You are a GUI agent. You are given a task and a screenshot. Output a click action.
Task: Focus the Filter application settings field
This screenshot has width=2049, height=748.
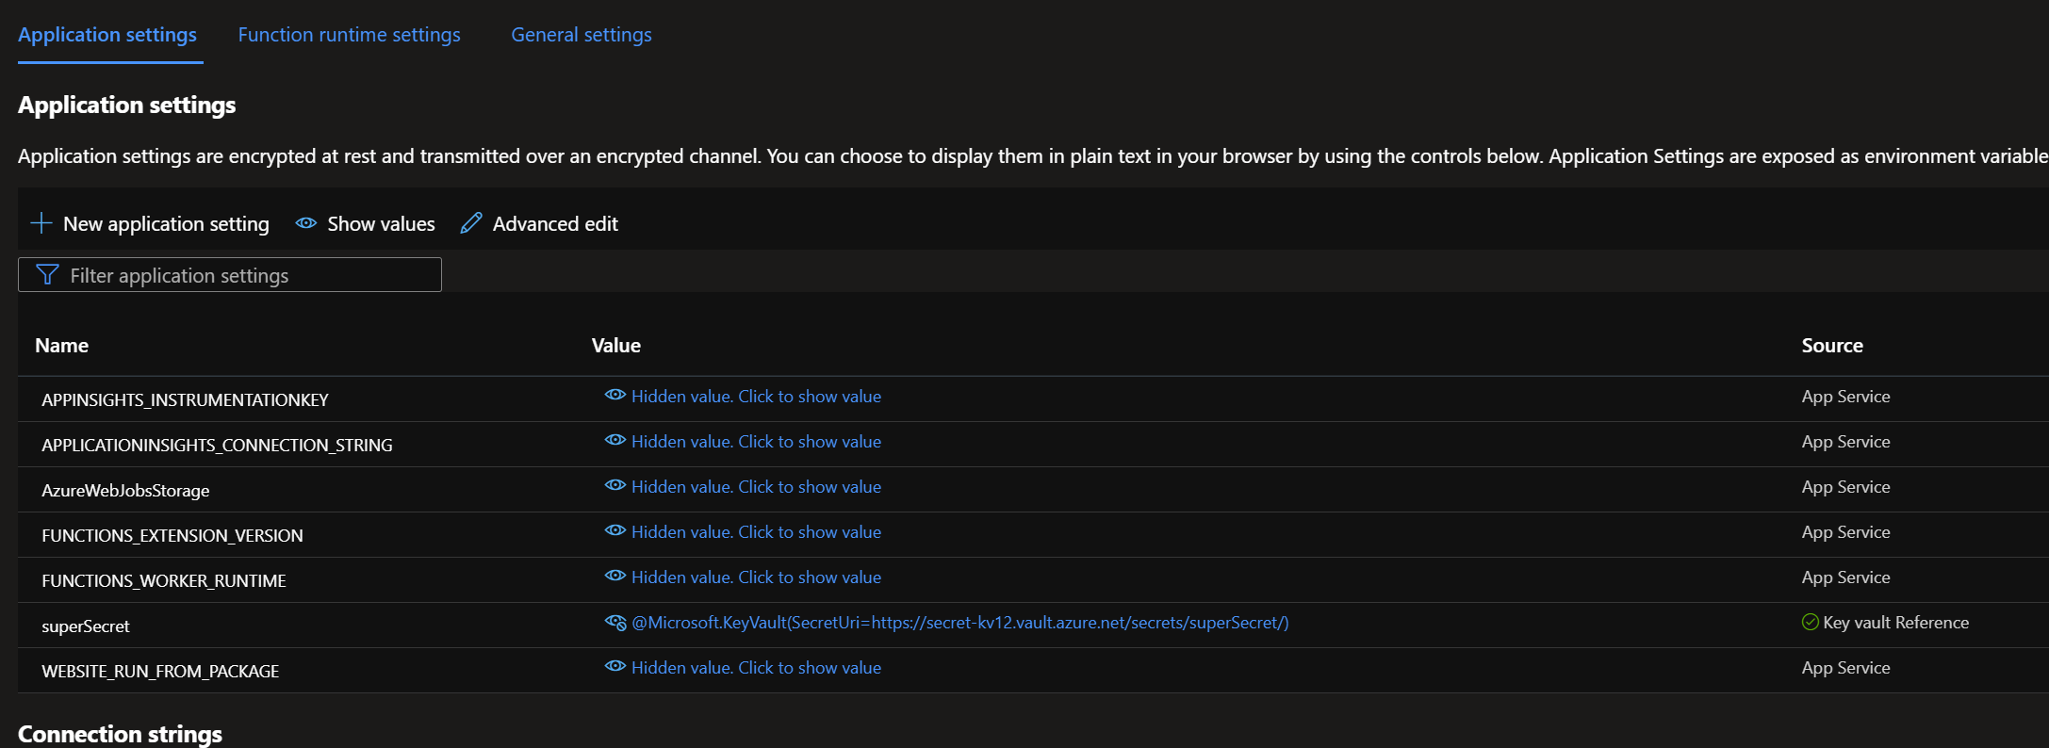[245, 275]
